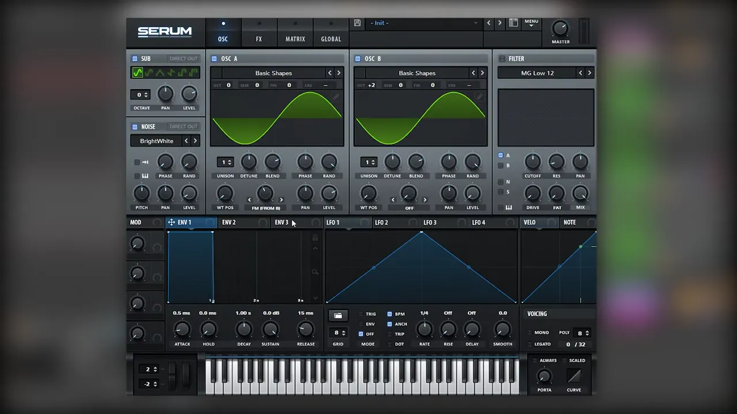Open the MENU dropdown
Image resolution: width=737 pixels, height=414 pixels.
pos(531,23)
